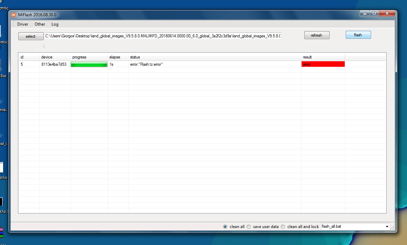This screenshot has height=245, width=407.
Task: Select device 8113e4ba7d53 cell
Action: [x=54, y=64]
